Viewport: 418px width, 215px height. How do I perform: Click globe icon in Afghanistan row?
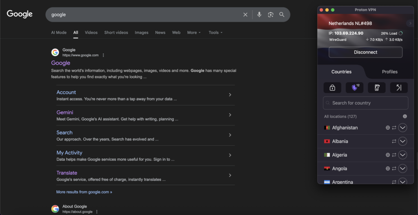pos(388,128)
